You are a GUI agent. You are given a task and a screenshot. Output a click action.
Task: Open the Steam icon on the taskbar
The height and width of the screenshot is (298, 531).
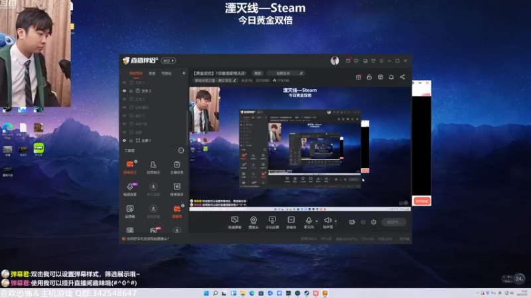pos(307,293)
